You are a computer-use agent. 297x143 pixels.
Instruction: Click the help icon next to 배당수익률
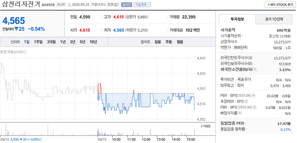[x=240, y=113]
